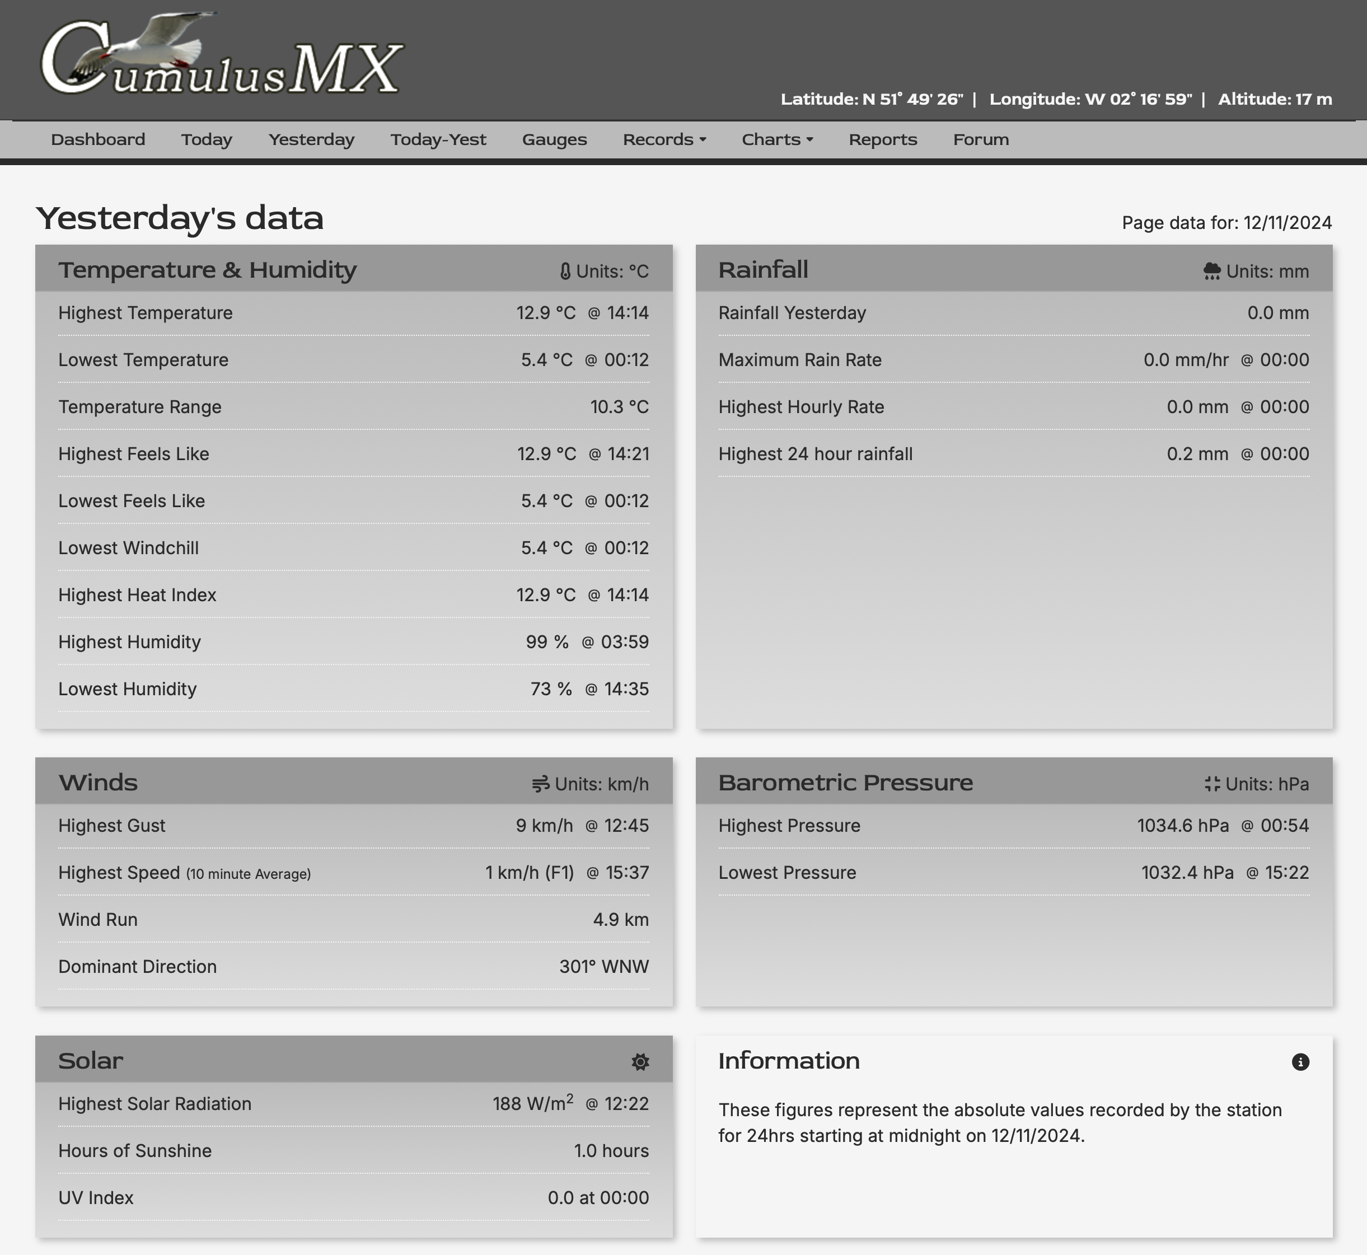Expand the Records dropdown menu
1367x1255 pixels.
pos(664,140)
